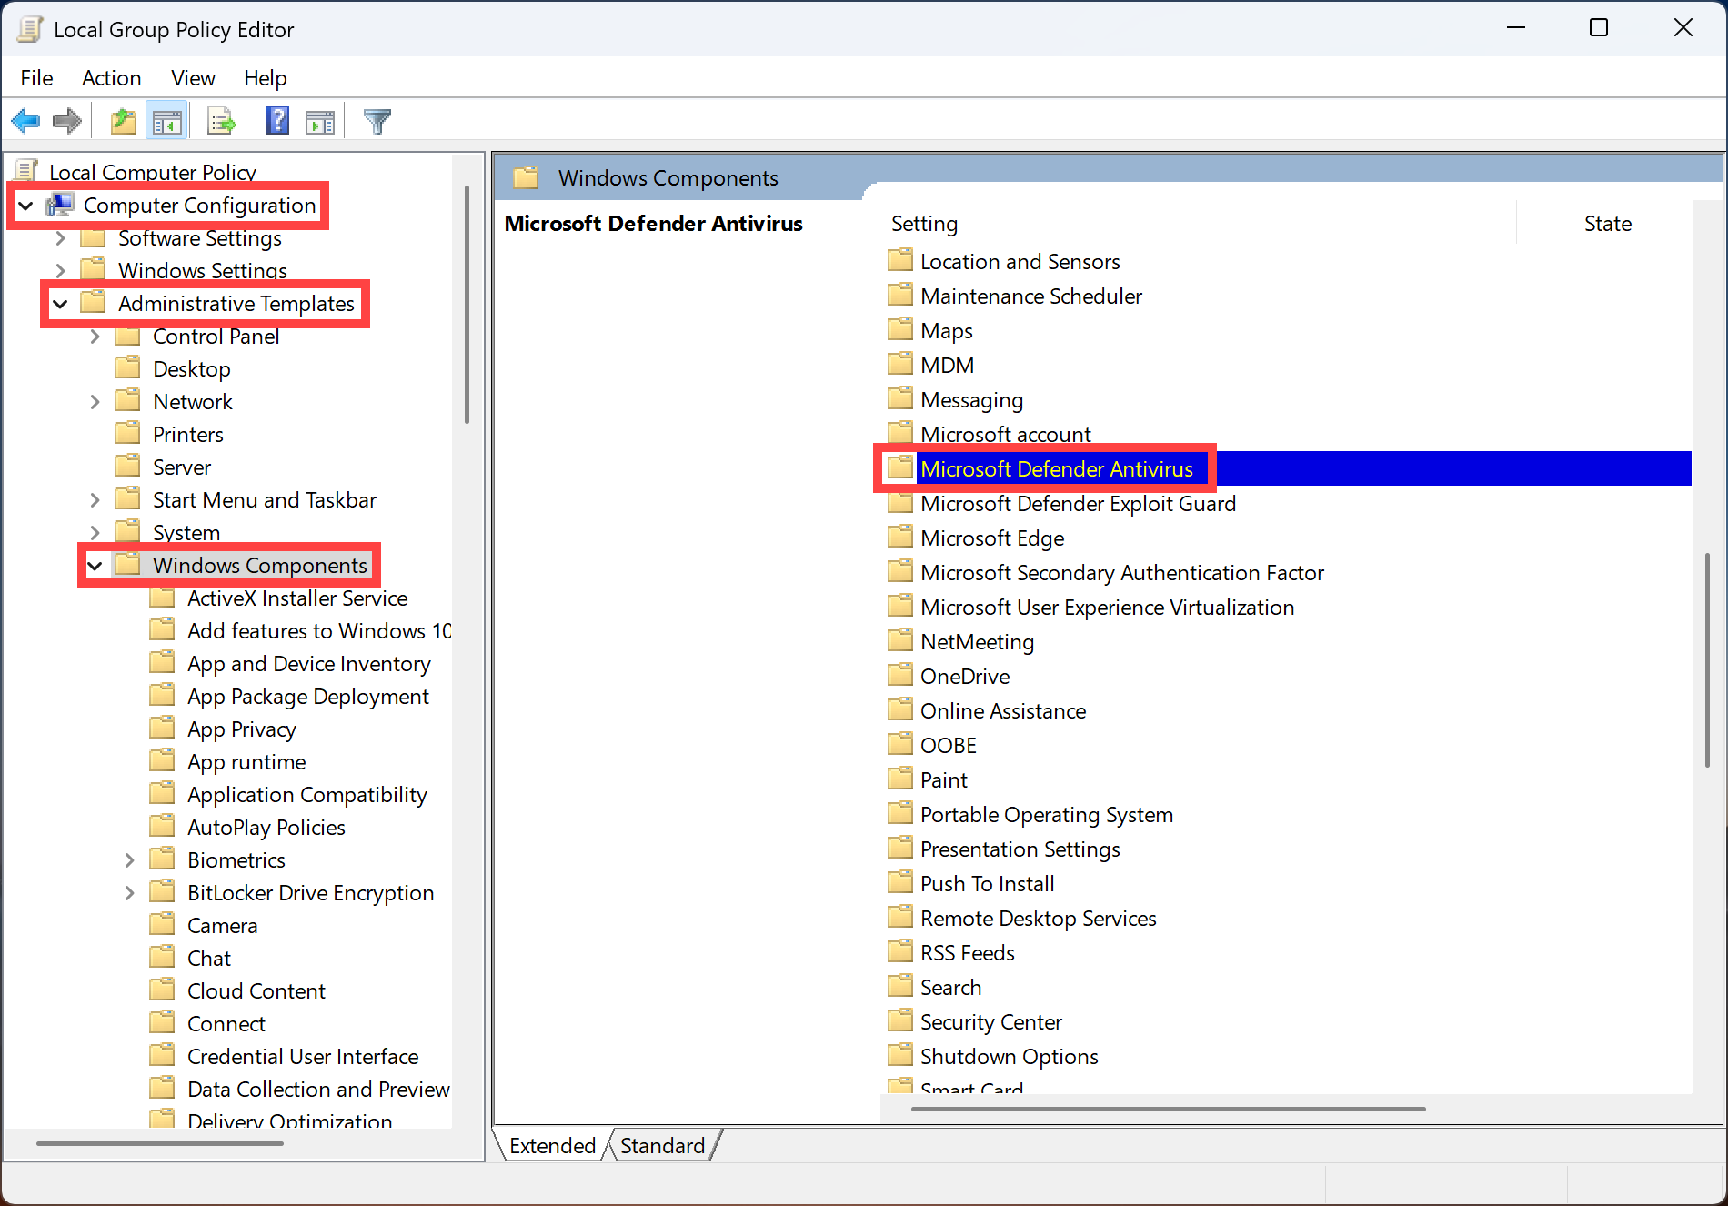Screen dimensions: 1728x1206
Task: Select Credential User Interface in the tree
Action: (x=302, y=1056)
